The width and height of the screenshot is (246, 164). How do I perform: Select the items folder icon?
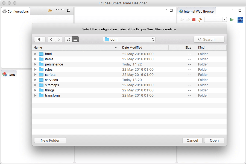click(41, 59)
